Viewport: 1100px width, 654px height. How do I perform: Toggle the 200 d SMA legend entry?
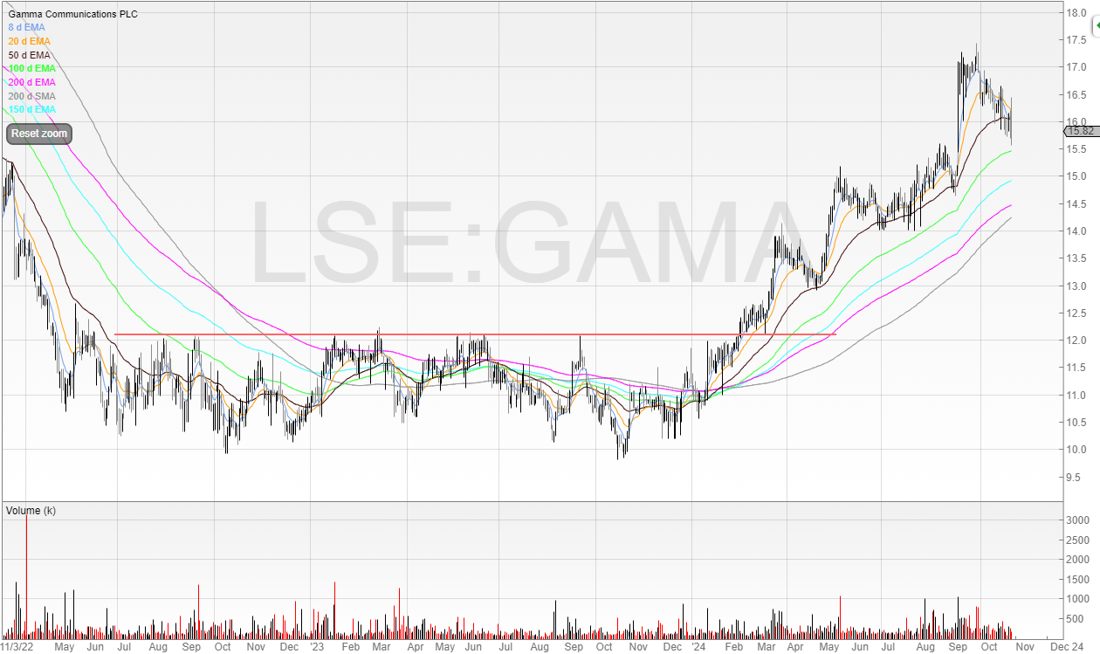(x=32, y=96)
